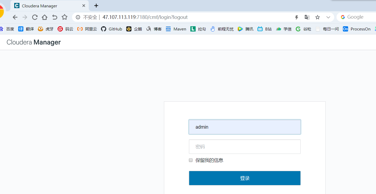Open the 博客 bookmark

(x=154, y=29)
